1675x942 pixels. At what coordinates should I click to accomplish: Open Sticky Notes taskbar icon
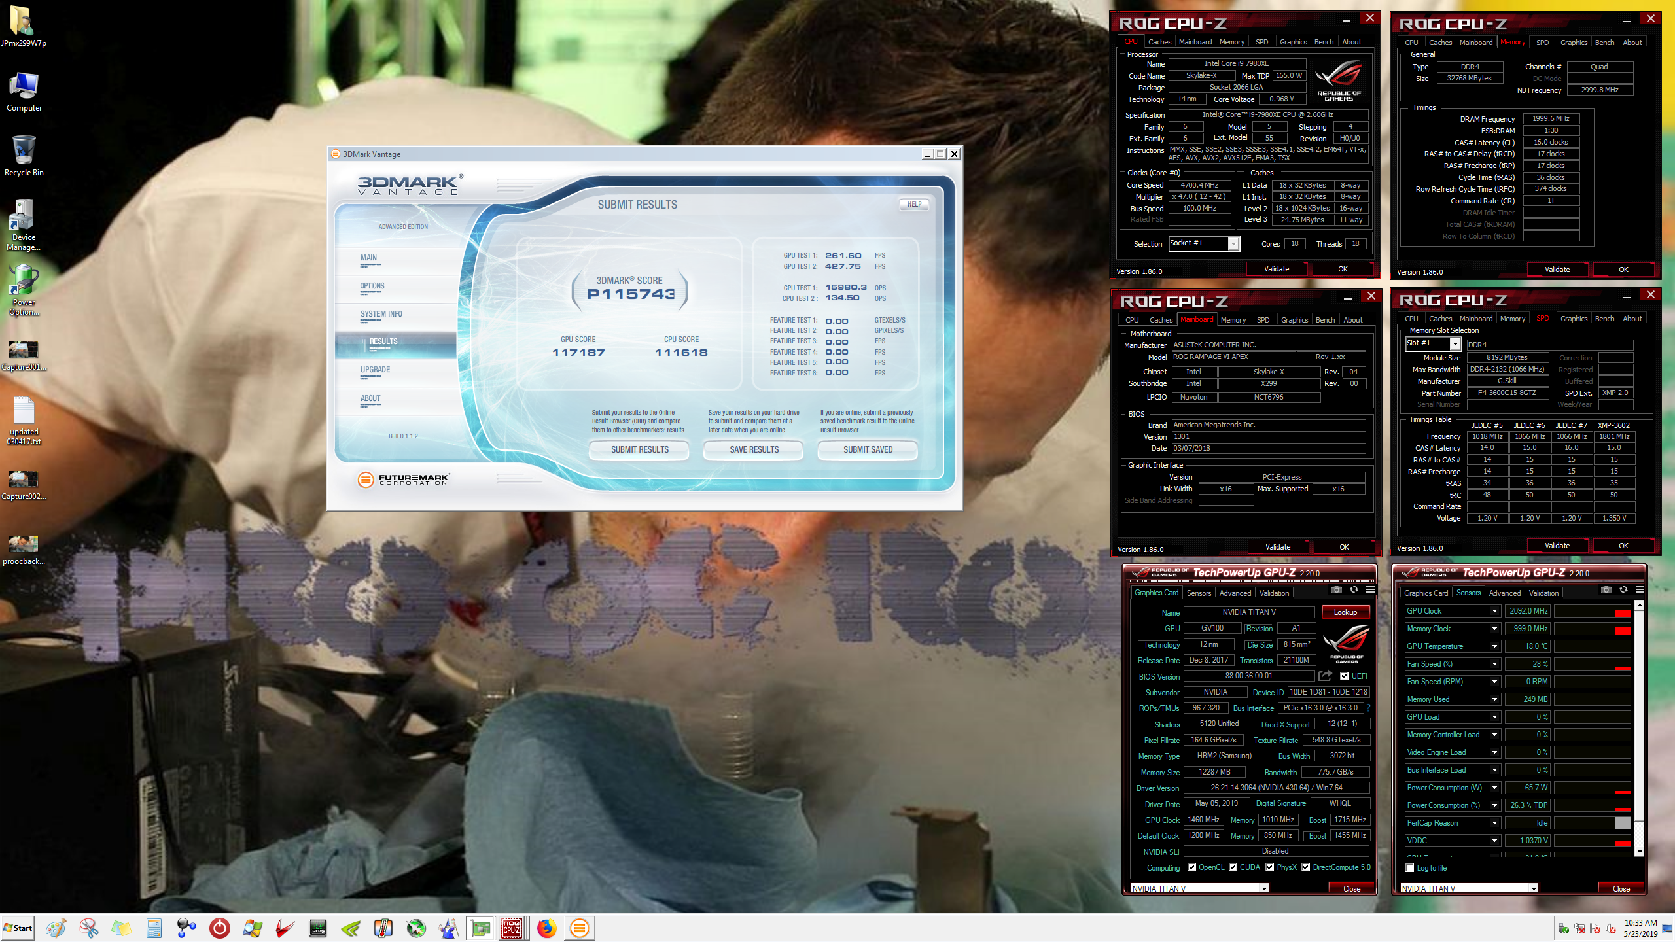point(121,928)
